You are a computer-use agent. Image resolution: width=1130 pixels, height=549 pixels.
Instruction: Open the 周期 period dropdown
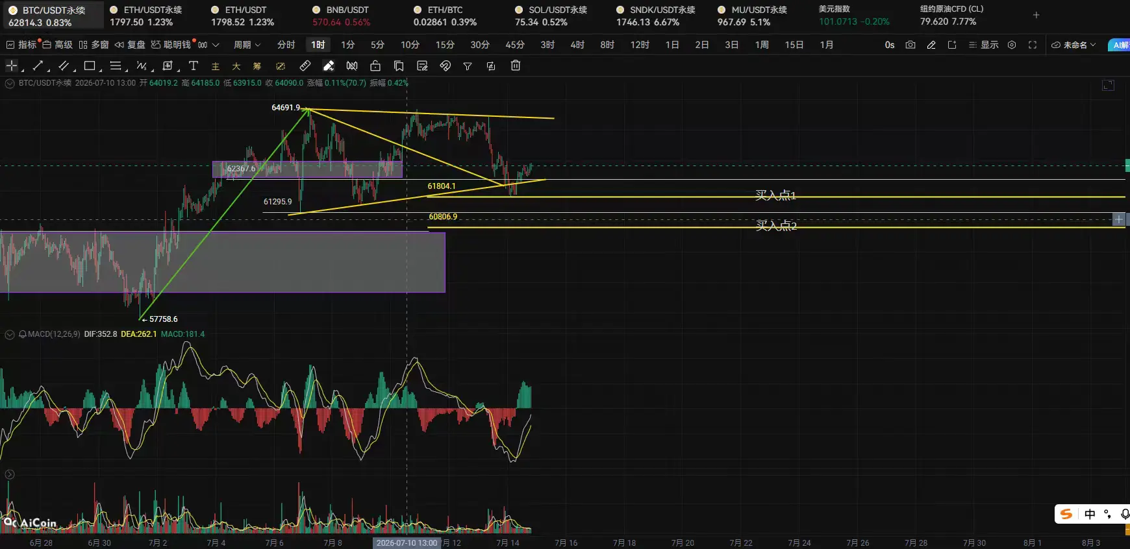pos(247,45)
